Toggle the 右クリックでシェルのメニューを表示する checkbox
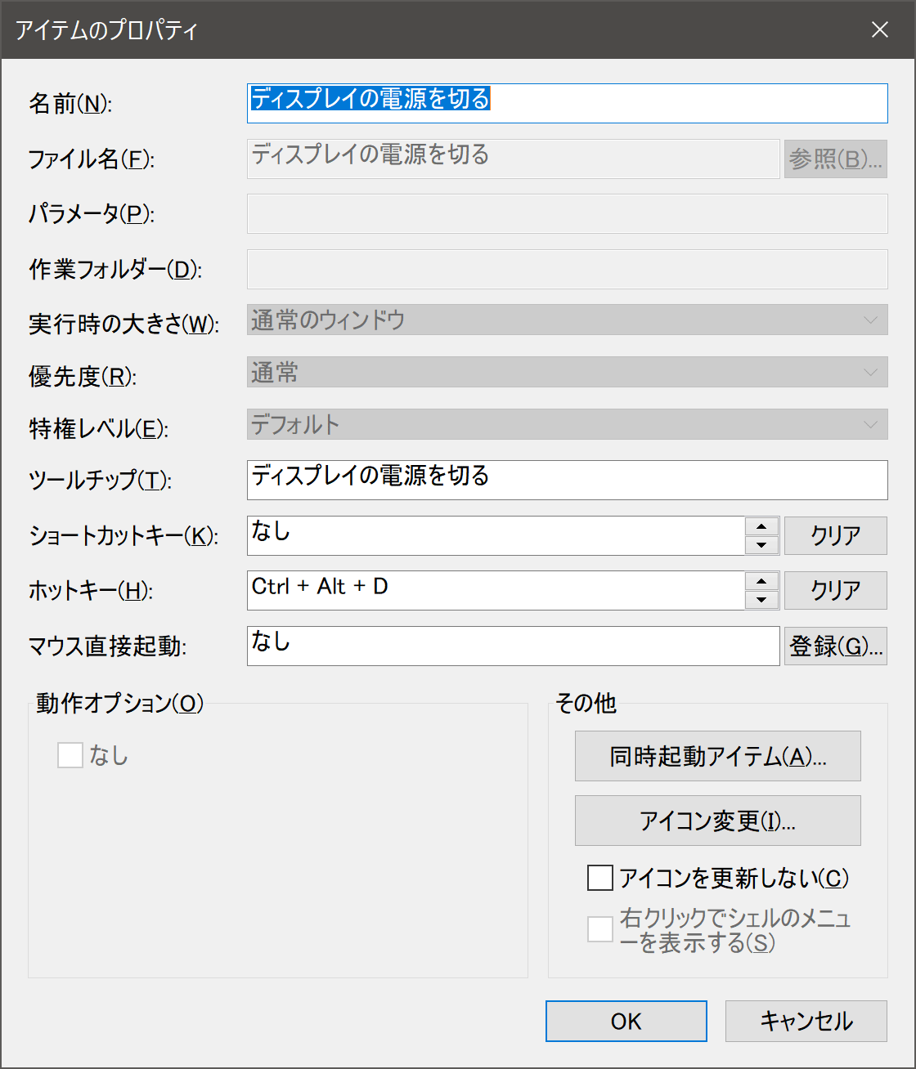The width and height of the screenshot is (916, 1069). coord(600,929)
